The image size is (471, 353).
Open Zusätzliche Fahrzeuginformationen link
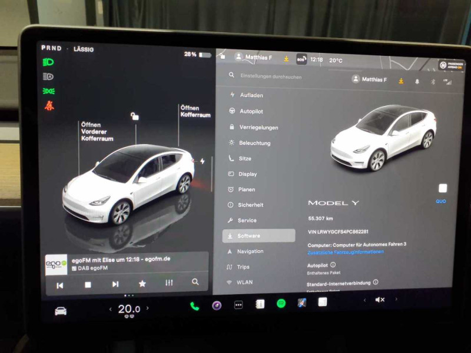(x=346, y=252)
